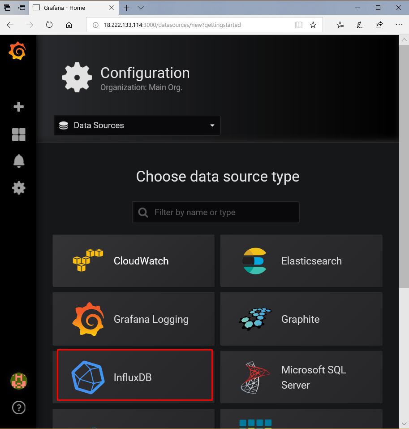Click the Choose data source type heading
Viewport: 409px width, 429px height.
218,177
